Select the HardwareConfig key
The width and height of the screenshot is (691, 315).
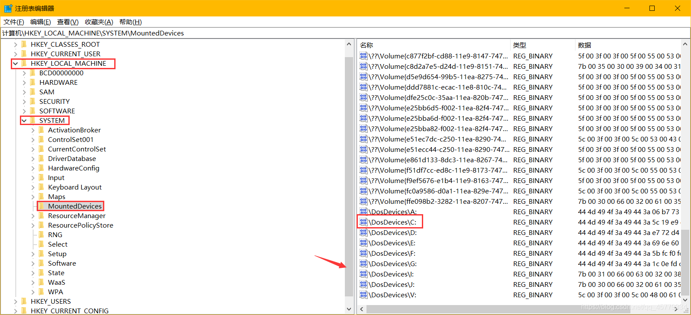(74, 168)
